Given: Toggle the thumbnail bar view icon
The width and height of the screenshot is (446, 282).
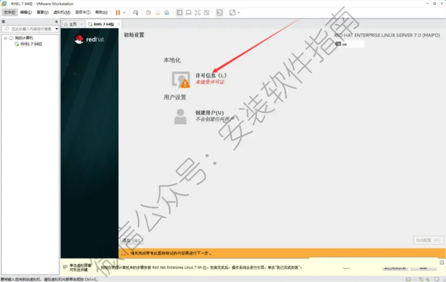Looking at the screenshot, I should click(x=189, y=12).
